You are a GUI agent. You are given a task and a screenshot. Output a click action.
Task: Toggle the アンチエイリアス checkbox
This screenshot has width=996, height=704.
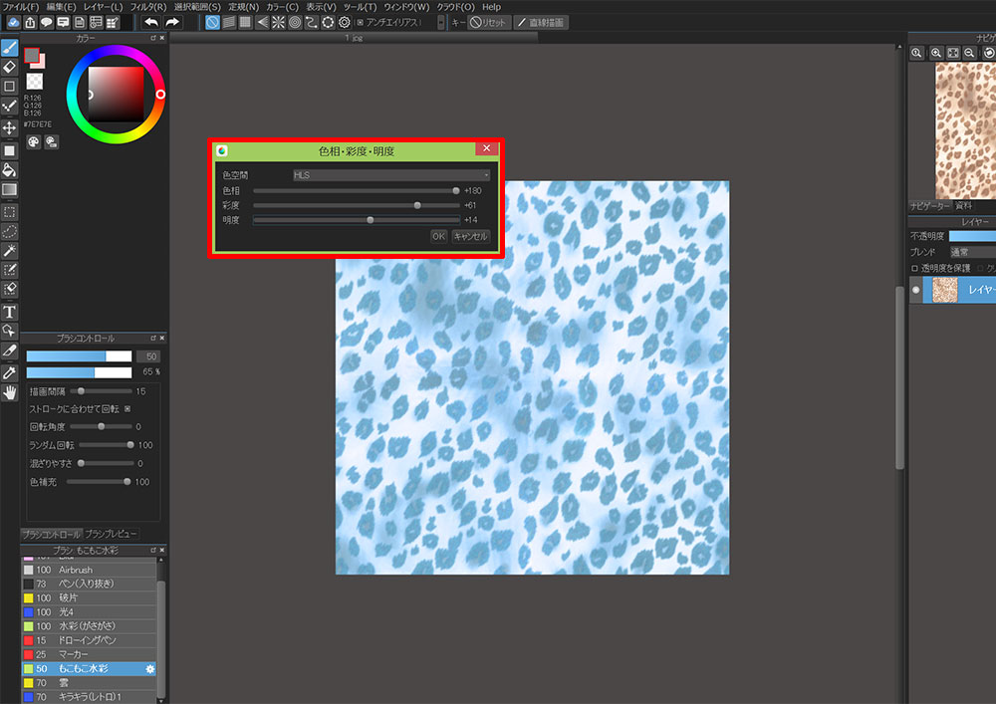pyautogui.click(x=360, y=22)
